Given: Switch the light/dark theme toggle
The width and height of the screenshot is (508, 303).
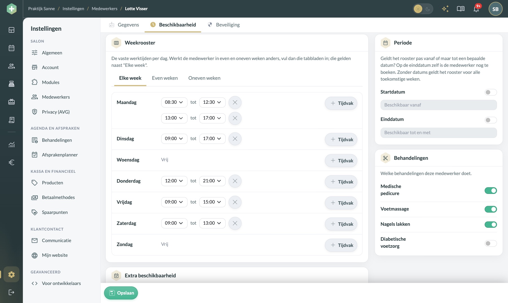Looking at the screenshot, I should pyautogui.click(x=423, y=9).
